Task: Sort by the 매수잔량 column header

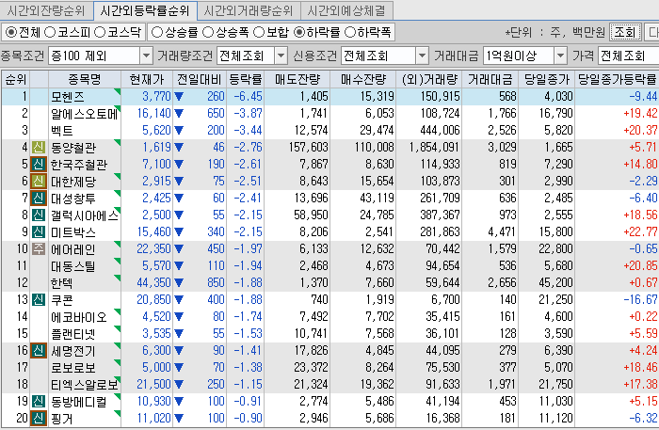Action: (x=363, y=79)
